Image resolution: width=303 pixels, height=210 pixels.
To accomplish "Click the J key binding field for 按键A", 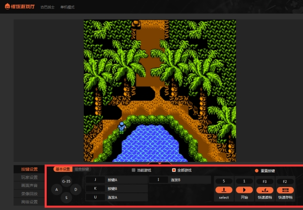I will (95, 179).
